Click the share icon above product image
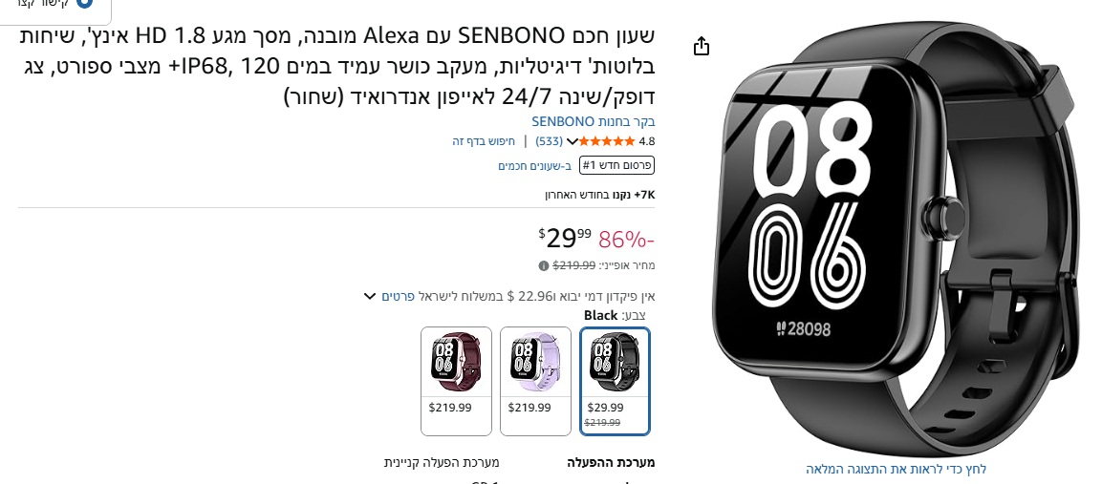 (x=702, y=46)
